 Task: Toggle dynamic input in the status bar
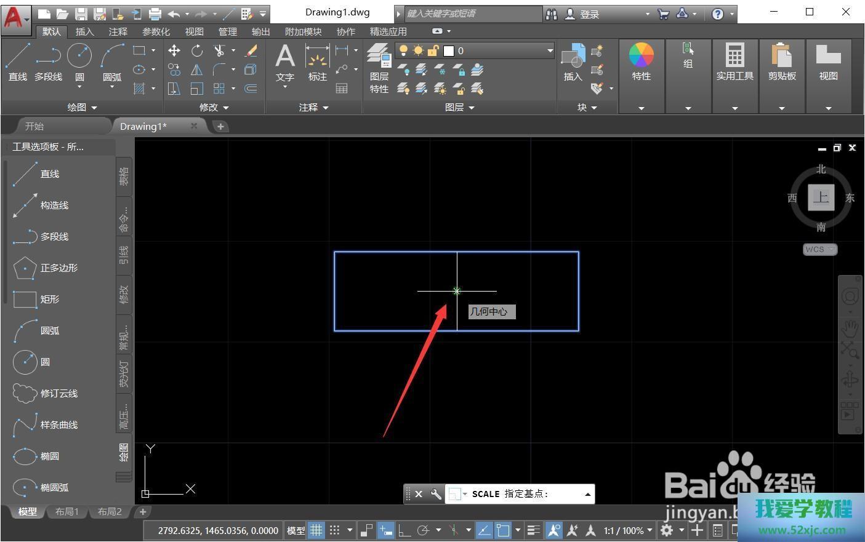tap(386, 530)
